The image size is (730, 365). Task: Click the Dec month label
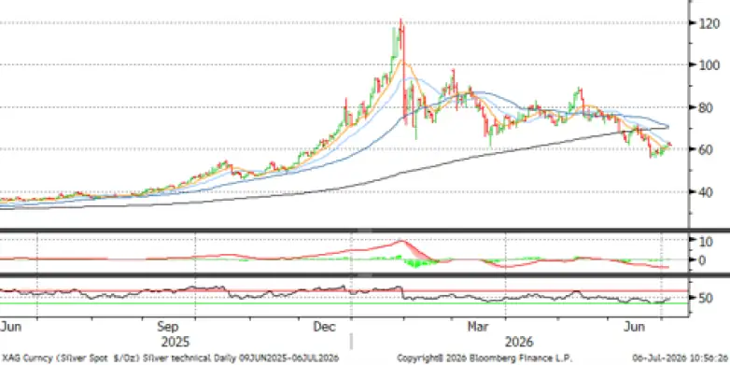pos(325,327)
